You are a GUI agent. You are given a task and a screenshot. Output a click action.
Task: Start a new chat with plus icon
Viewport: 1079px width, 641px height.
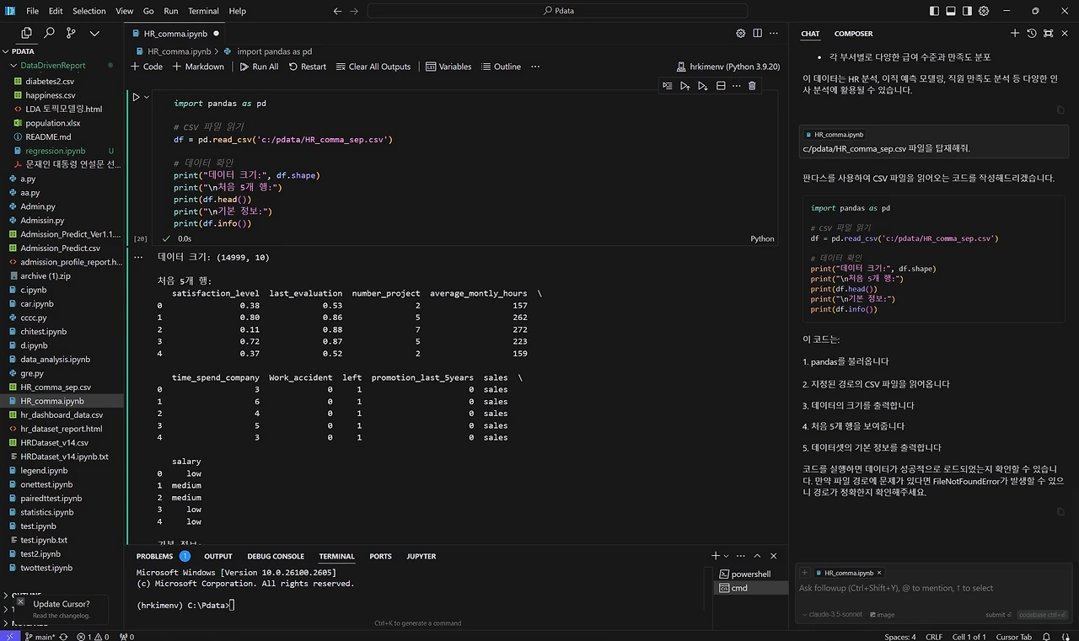1015,33
